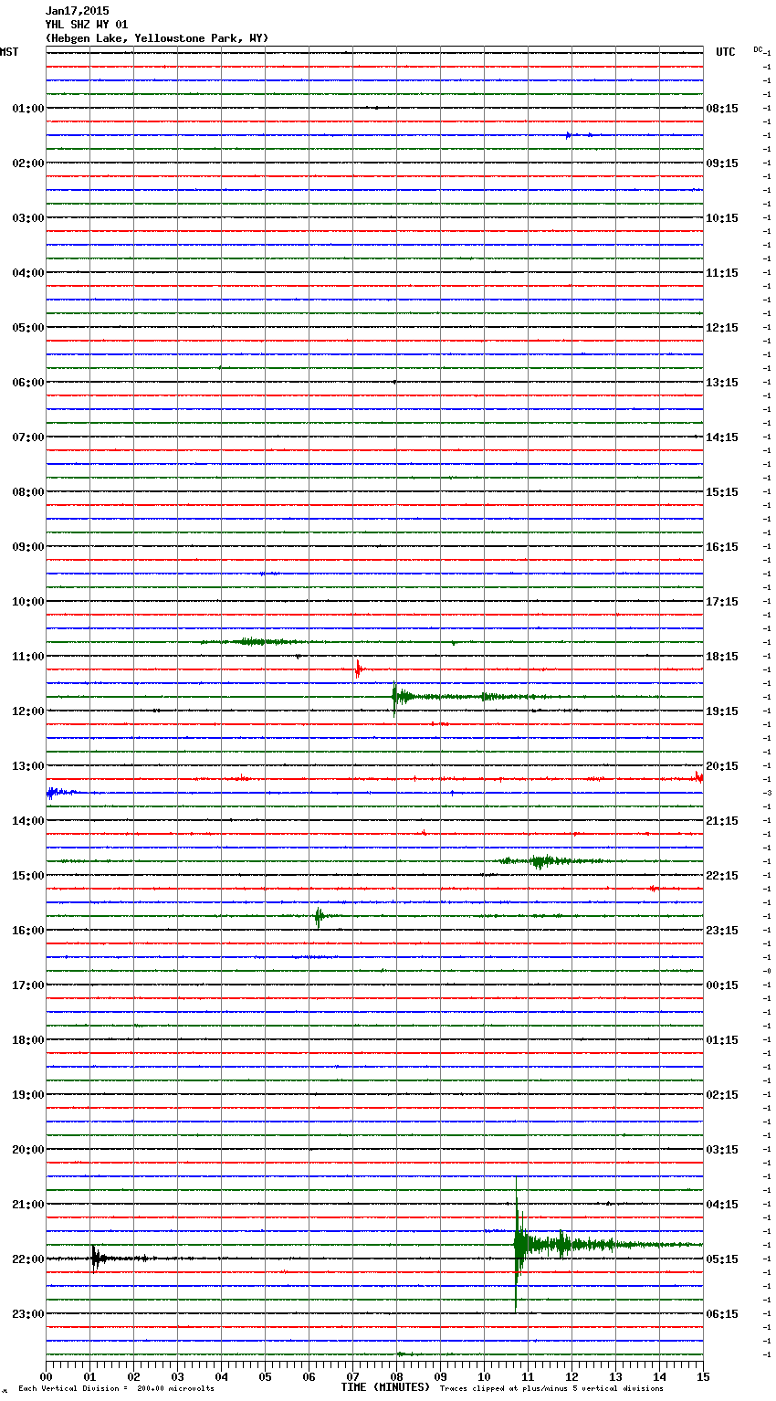Select the 17:00 MST row label
The height and width of the screenshot is (1401, 776).
pos(28,985)
